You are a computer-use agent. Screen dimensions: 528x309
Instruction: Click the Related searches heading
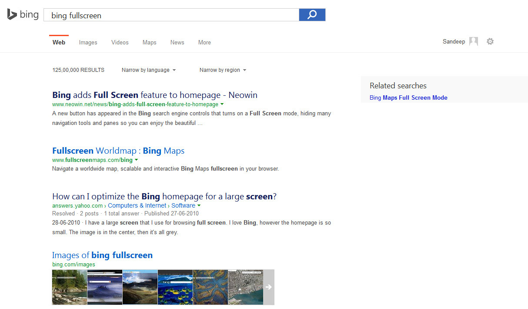(398, 86)
